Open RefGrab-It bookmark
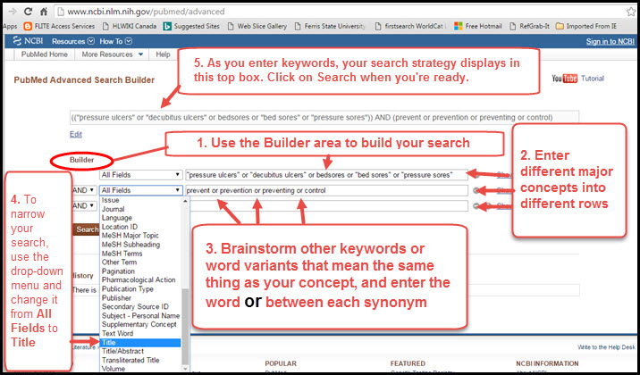640x375 pixels. point(529,26)
